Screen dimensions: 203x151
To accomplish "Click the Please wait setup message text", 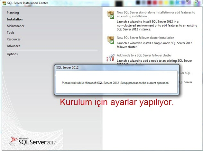I will [115, 83].
